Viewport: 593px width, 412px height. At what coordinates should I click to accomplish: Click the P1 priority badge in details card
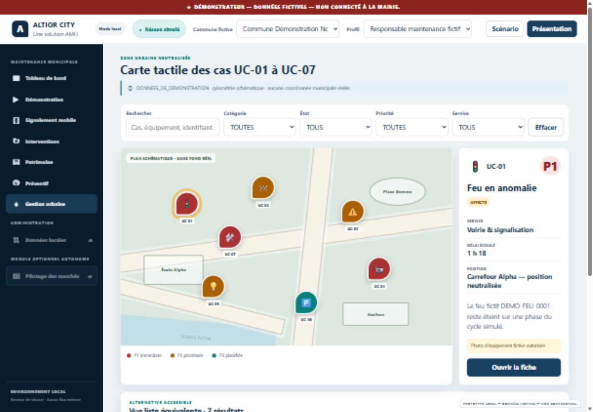click(x=550, y=166)
